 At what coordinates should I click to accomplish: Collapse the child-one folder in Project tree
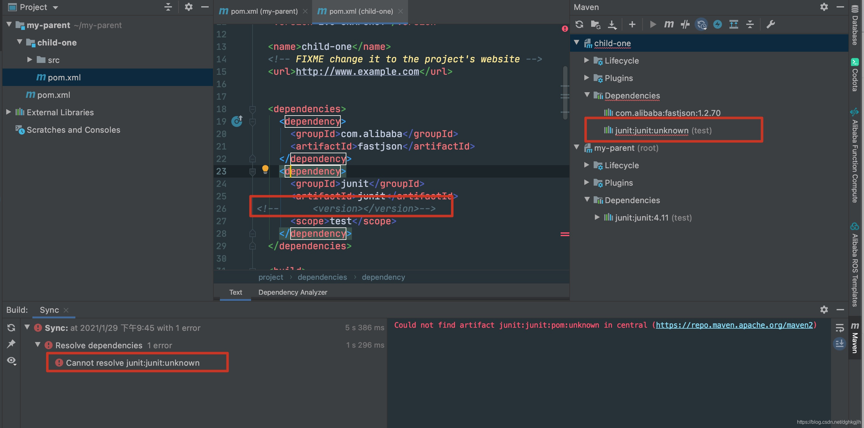(19, 42)
